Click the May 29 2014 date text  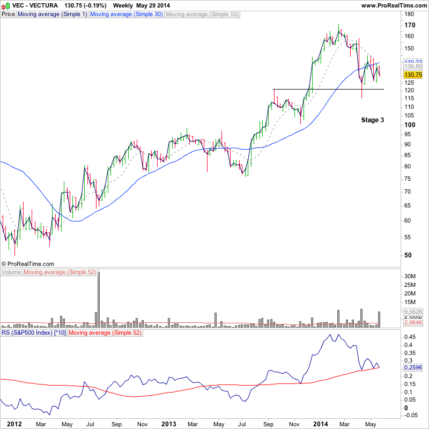tap(153, 5)
